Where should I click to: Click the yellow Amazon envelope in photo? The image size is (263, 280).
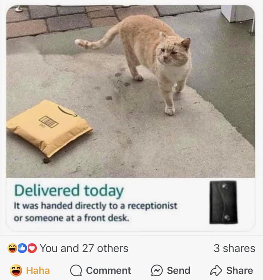(49, 128)
